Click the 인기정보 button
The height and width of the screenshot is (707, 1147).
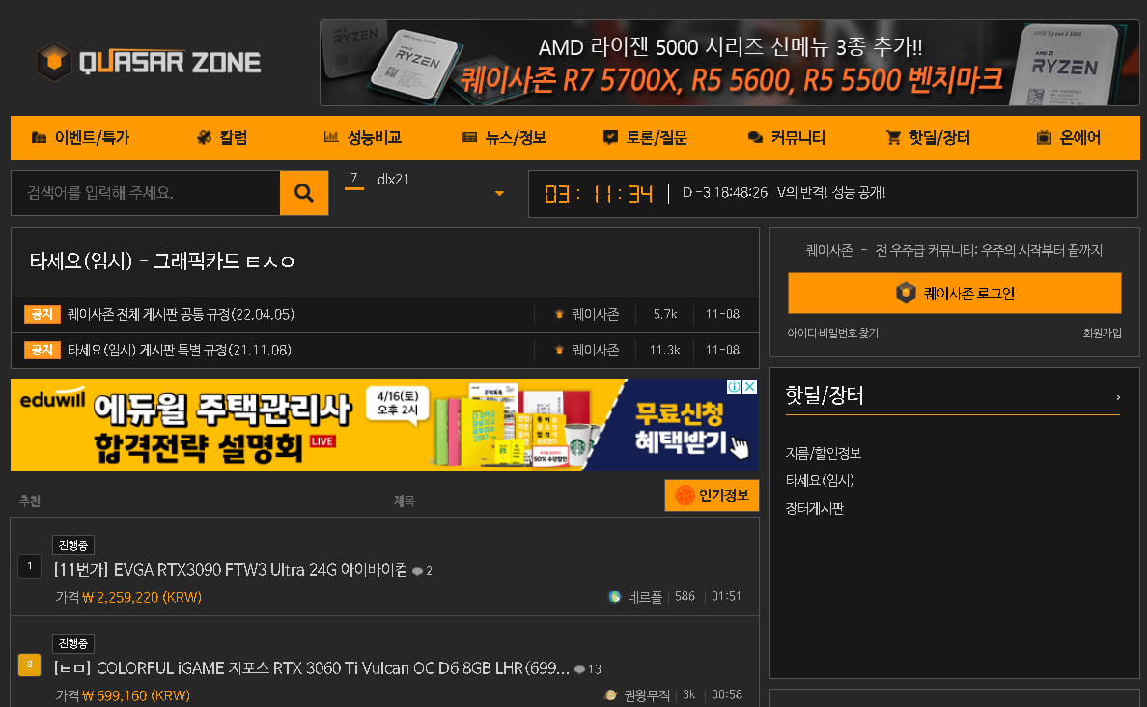pos(712,495)
